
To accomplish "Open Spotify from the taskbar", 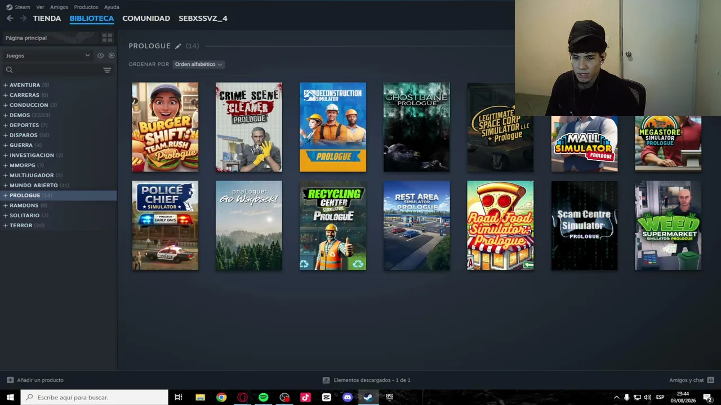I will (263, 397).
